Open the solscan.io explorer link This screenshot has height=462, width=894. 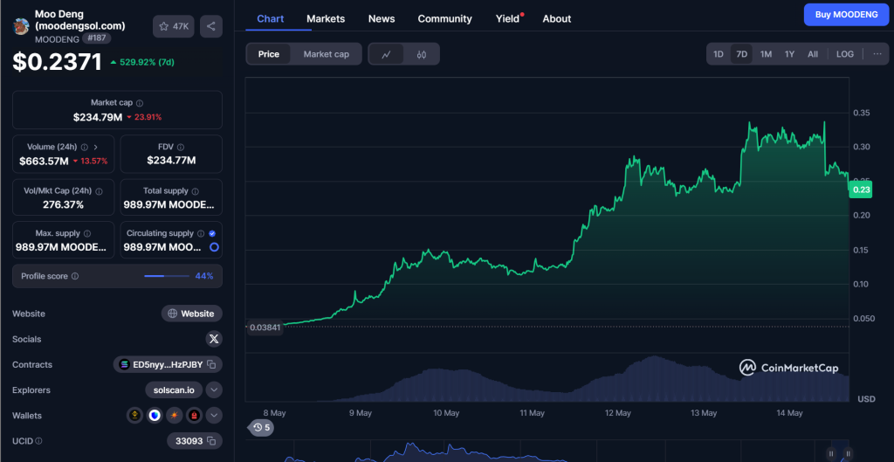(x=174, y=390)
